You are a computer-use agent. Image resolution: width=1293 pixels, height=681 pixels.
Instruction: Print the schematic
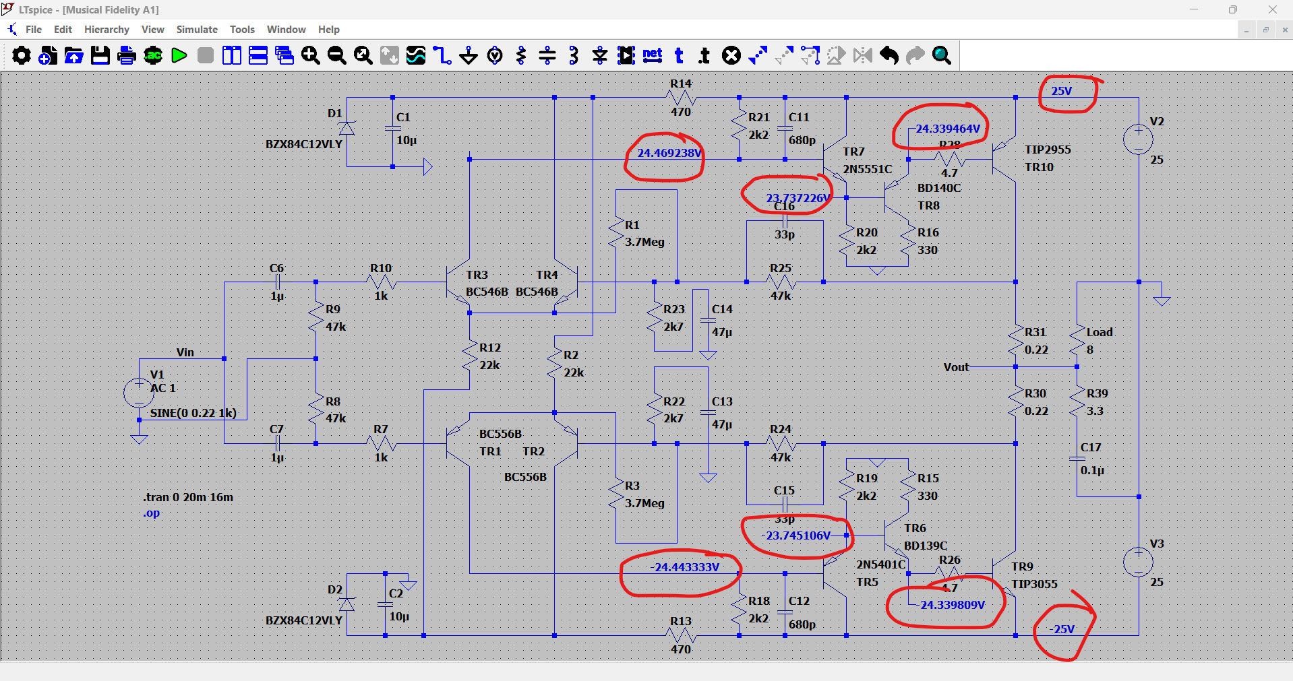[127, 55]
